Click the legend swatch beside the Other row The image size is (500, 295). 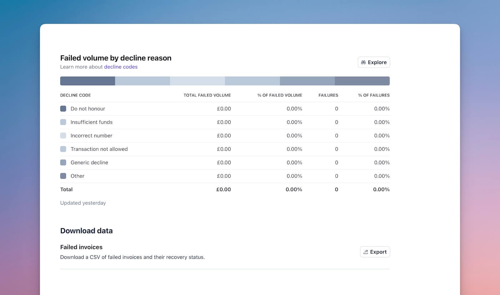[63, 176]
